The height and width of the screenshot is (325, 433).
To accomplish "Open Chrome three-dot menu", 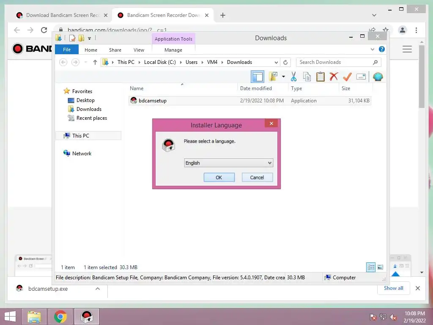I will 416,30.
